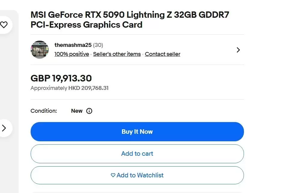Click the heart save icon on the left edge
Viewport: 283px width, 193px height.
(5, 25)
